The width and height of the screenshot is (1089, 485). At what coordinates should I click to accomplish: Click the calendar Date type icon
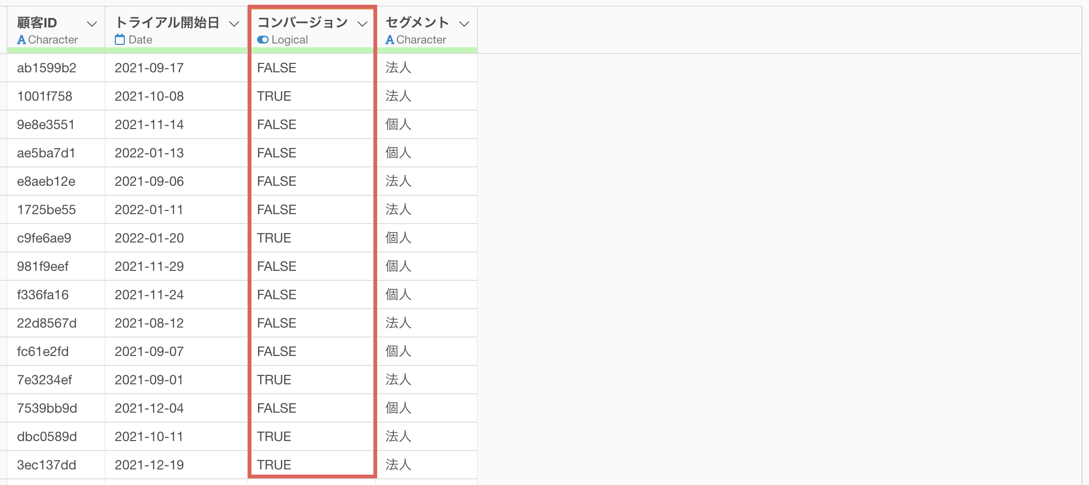[120, 39]
